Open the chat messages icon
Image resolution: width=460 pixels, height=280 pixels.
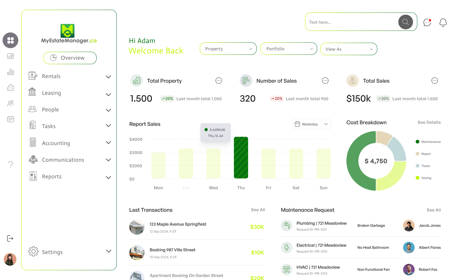tap(427, 23)
